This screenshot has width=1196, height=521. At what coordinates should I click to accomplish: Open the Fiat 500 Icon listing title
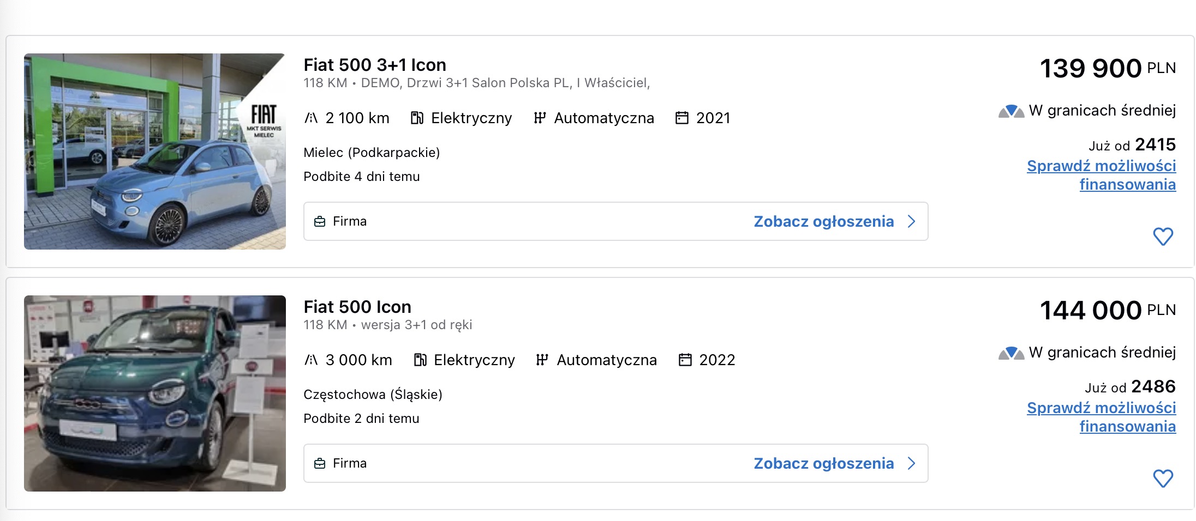click(357, 307)
